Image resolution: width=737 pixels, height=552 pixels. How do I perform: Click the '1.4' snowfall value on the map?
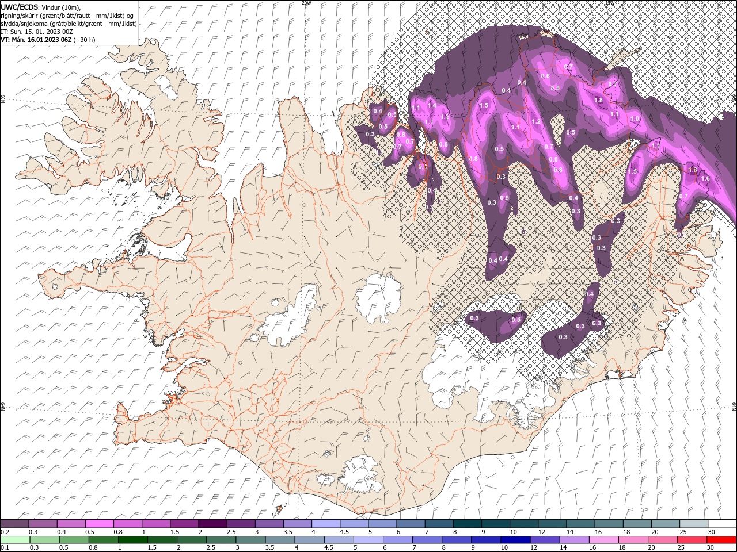pyautogui.click(x=432, y=106)
